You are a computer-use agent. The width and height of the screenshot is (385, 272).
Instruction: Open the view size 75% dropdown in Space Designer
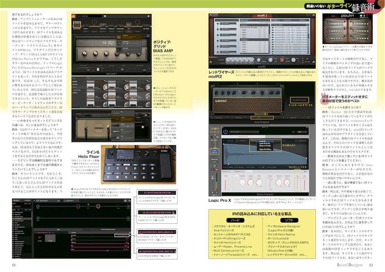301,132
